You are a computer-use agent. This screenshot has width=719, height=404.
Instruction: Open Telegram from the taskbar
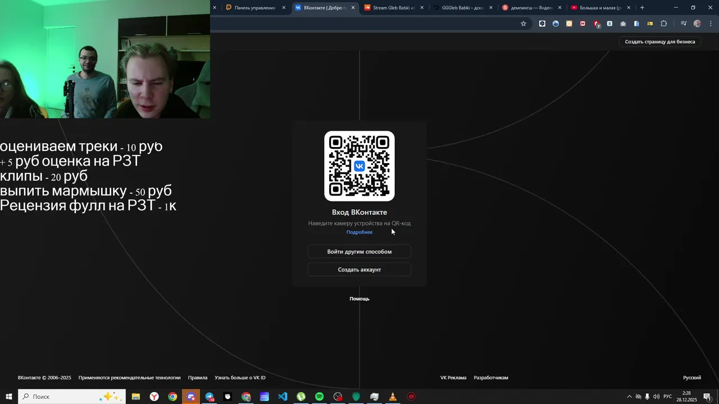(x=210, y=397)
